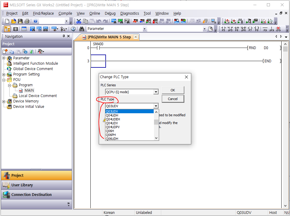Insert open branch with sF5 icon
Image resolution: width=290 pixels, height=216 pixels.
click(x=230, y=29)
